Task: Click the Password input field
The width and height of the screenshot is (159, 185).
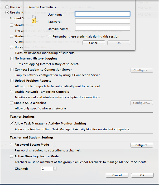Action: pos(103,21)
